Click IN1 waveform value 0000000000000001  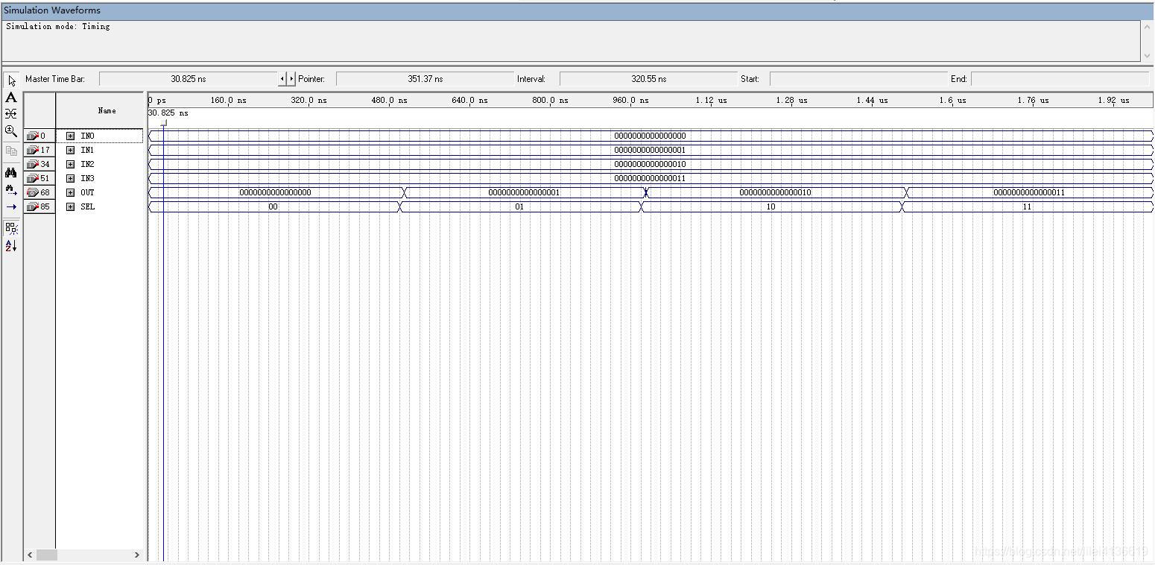(650, 150)
